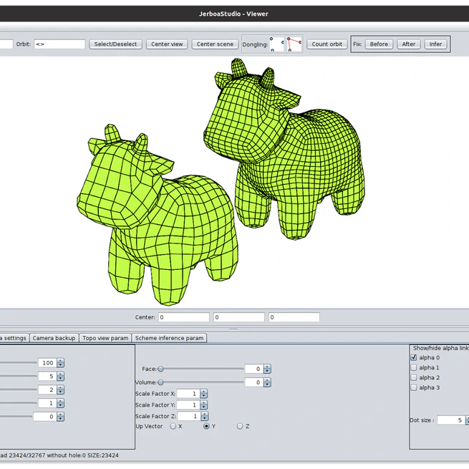Viewport: 469px width, 469px height.
Task: Click the Dot size value field
Action: [451, 420]
